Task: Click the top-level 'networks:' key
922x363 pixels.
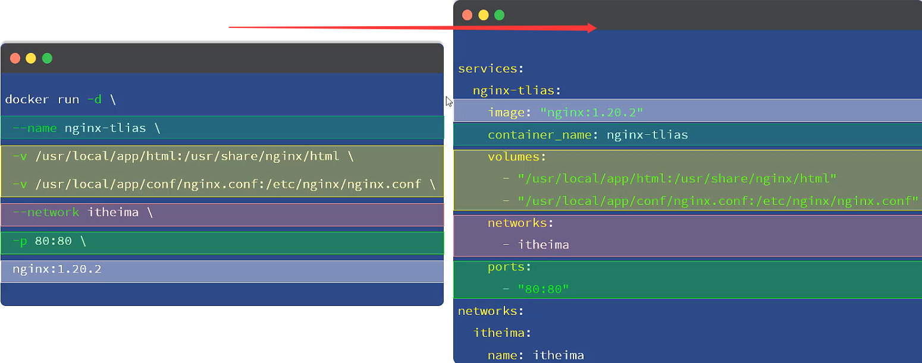Action: tap(491, 311)
